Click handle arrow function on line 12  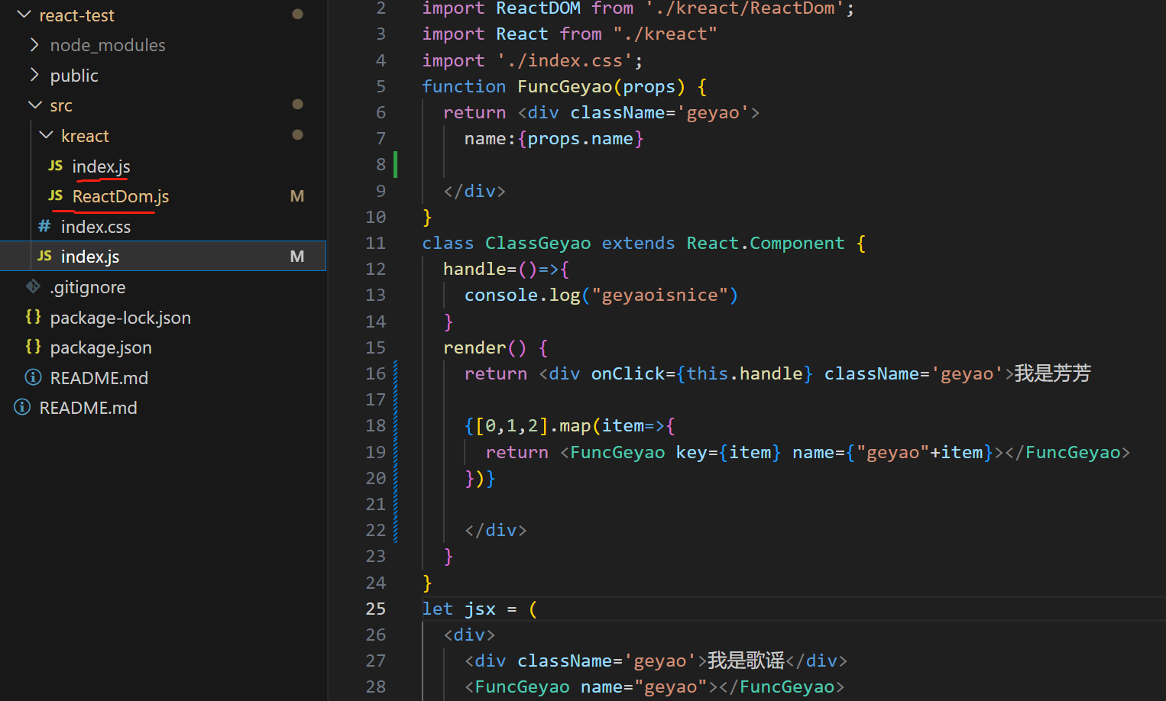tap(506, 269)
